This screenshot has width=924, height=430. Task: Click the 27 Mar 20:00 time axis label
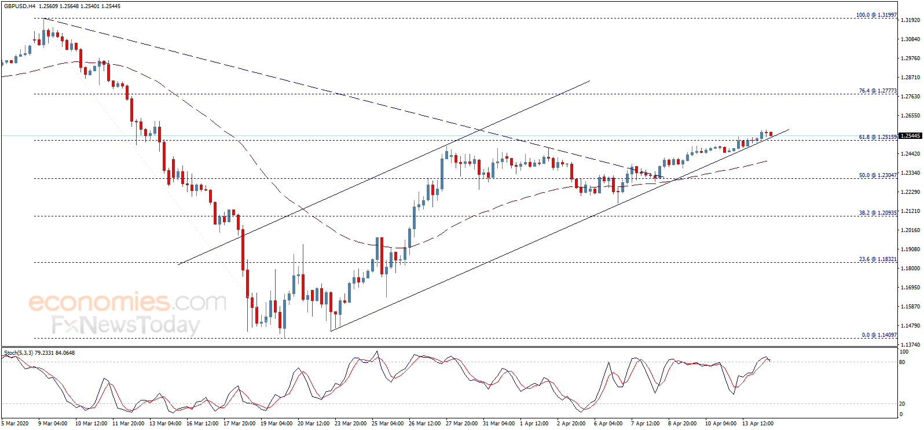(461, 424)
